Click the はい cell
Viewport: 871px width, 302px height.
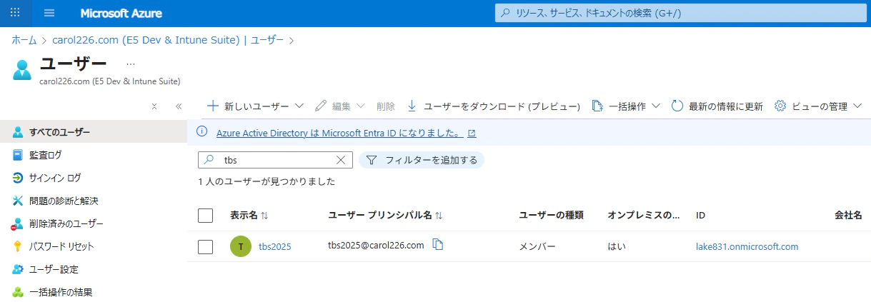pos(617,246)
